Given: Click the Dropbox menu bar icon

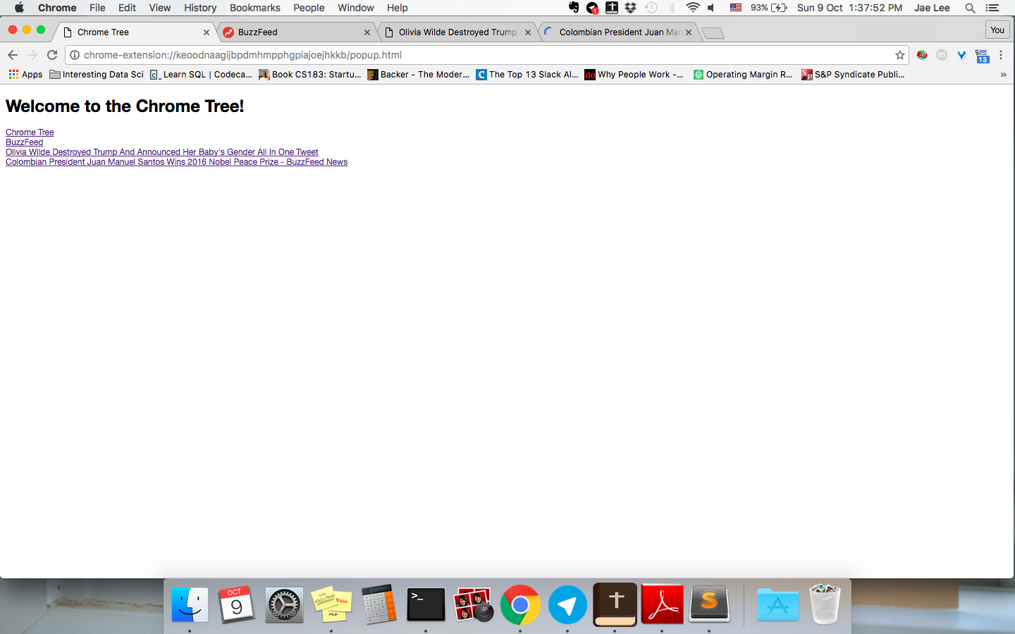Looking at the screenshot, I should pos(631,8).
